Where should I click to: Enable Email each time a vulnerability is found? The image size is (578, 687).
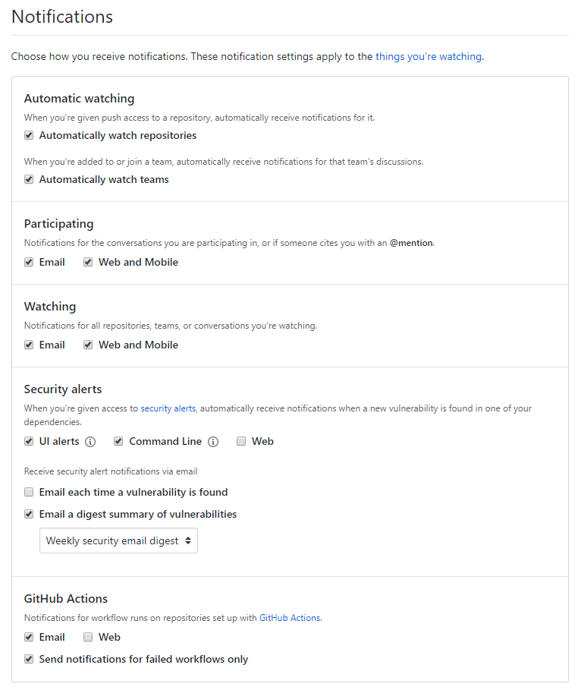[x=29, y=493]
